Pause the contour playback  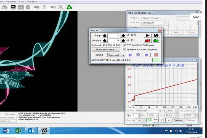(139, 55)
